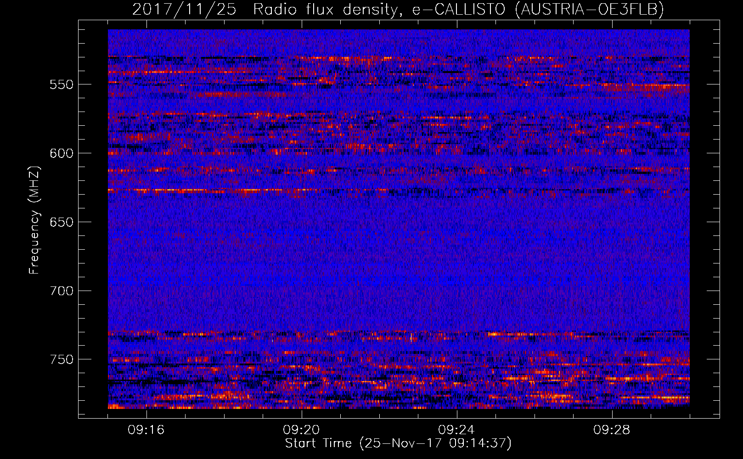Select the 600 frequency axis label
The width and height of the screenshot is (743, 459).
click(x=62, y=154)
